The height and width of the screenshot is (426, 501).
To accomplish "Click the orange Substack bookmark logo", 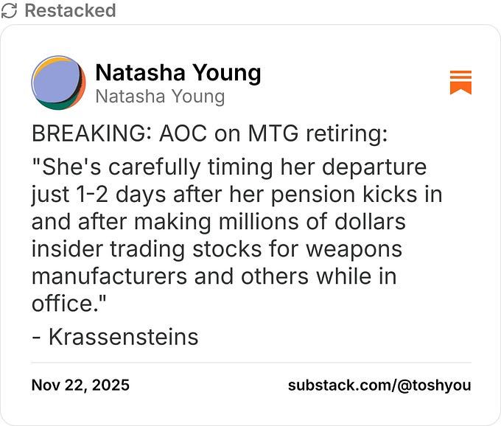I will 460,83.
